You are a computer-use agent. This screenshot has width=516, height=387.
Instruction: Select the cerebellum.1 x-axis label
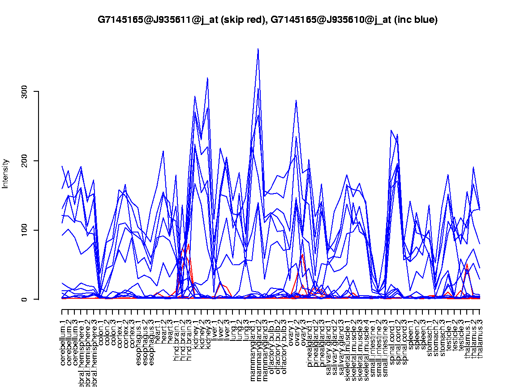tap(62, 341)
